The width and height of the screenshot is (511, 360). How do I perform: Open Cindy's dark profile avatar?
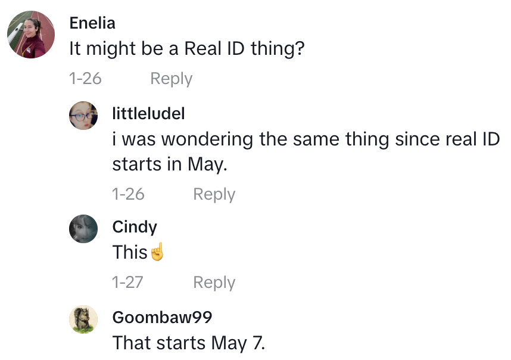pyautogui.click(x=83, y=229)
